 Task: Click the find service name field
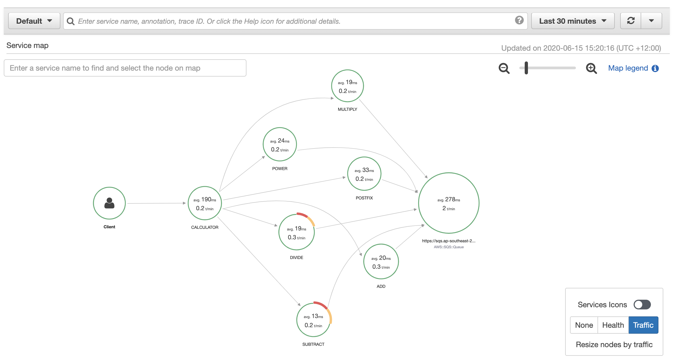[x=125, y=68]
